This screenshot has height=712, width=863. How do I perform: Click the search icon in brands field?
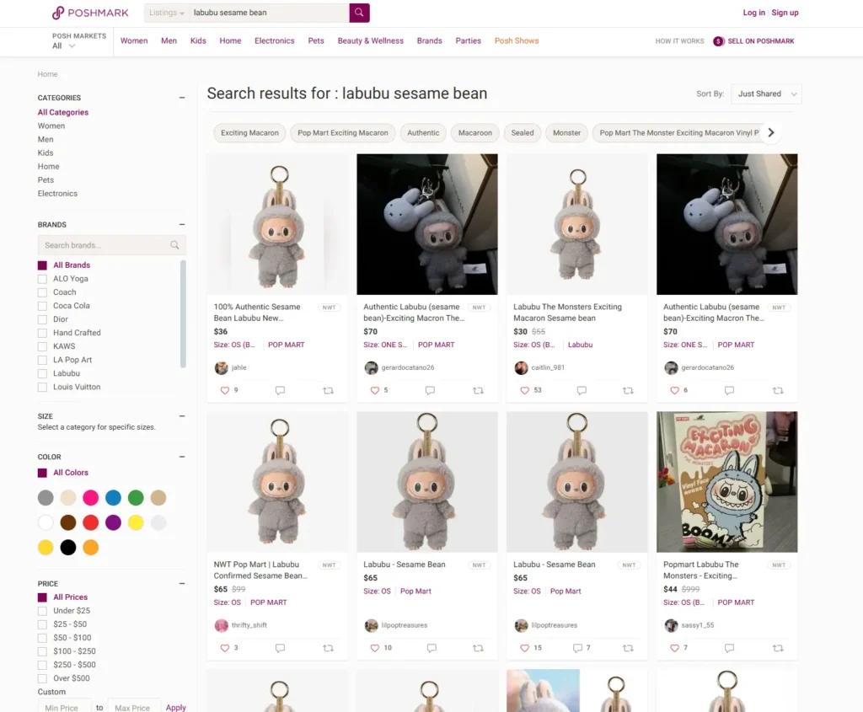(174, 245)
